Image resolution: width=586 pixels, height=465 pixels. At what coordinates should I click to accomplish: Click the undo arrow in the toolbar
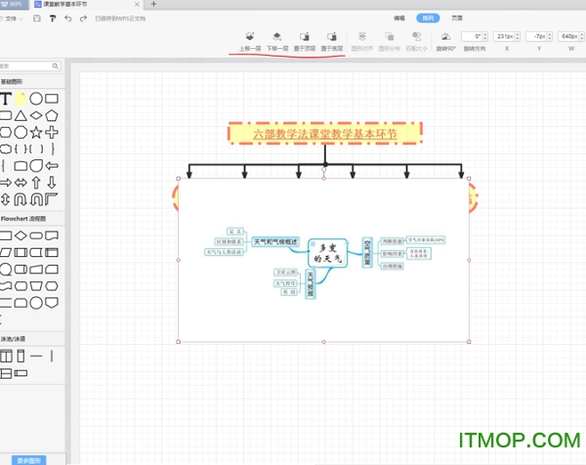67,19
